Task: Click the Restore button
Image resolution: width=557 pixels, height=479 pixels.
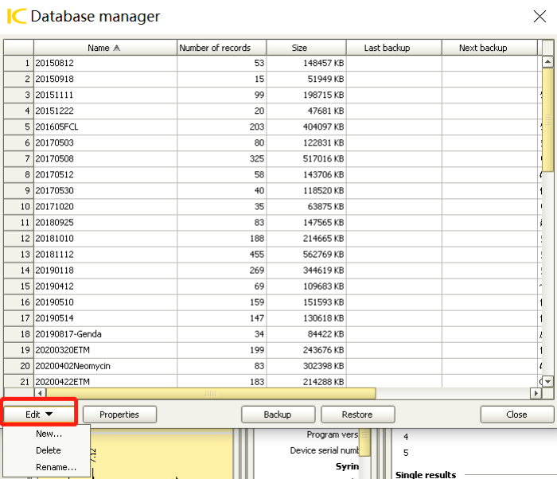Action: click(x=358, y=415)
